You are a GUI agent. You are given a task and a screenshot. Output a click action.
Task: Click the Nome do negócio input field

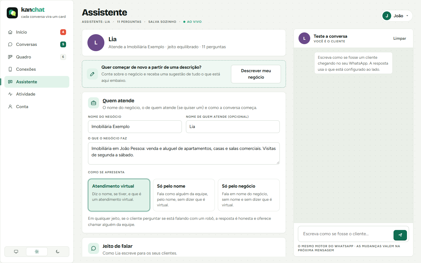[135, 127]
